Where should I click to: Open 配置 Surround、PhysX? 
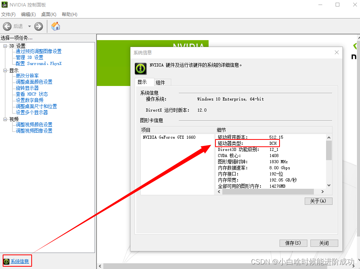tap(39, 63)
